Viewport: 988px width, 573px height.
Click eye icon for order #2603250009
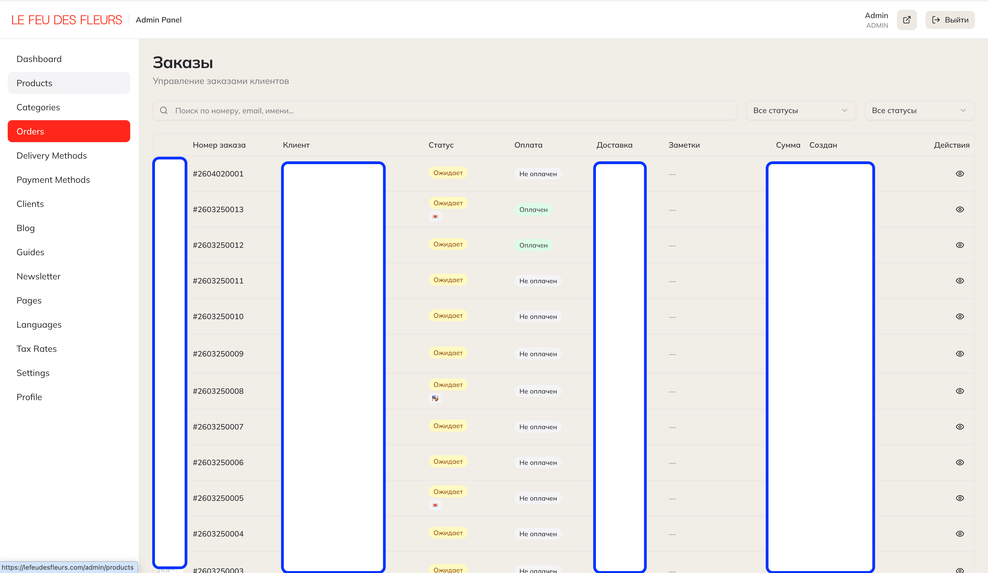pos(959,354)
